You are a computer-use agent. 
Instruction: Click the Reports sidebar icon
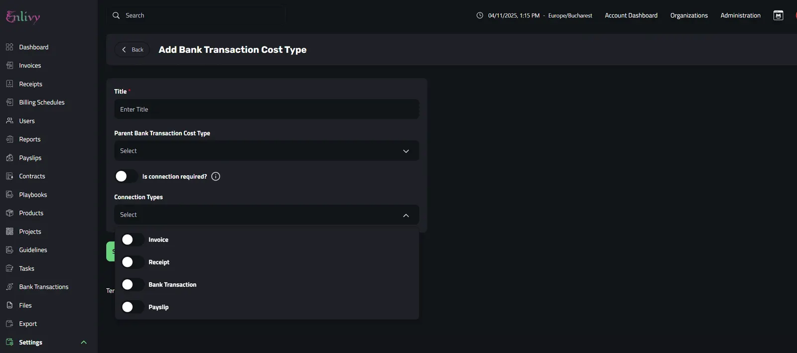tap(9, 139)
